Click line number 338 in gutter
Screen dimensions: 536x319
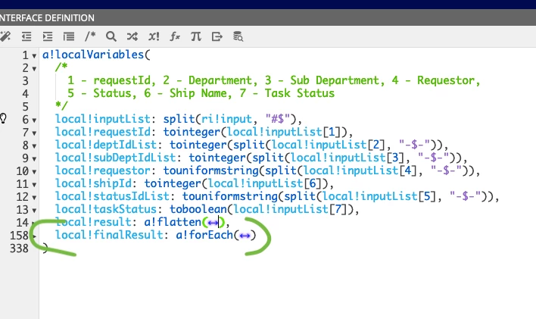(19, 248)
